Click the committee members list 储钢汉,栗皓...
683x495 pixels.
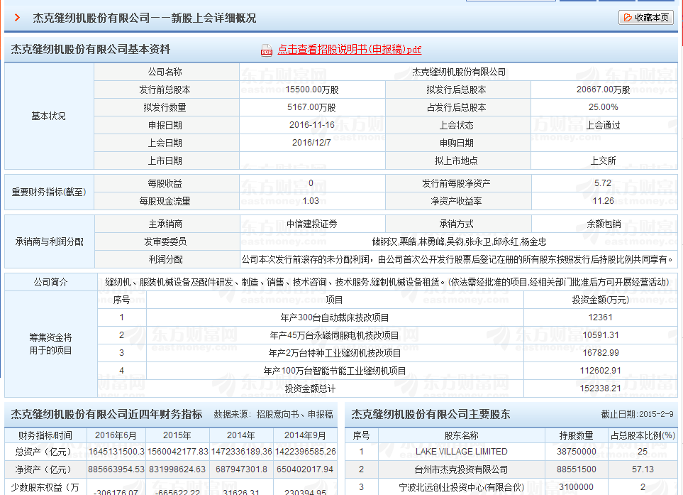click(x=459, y=241)
